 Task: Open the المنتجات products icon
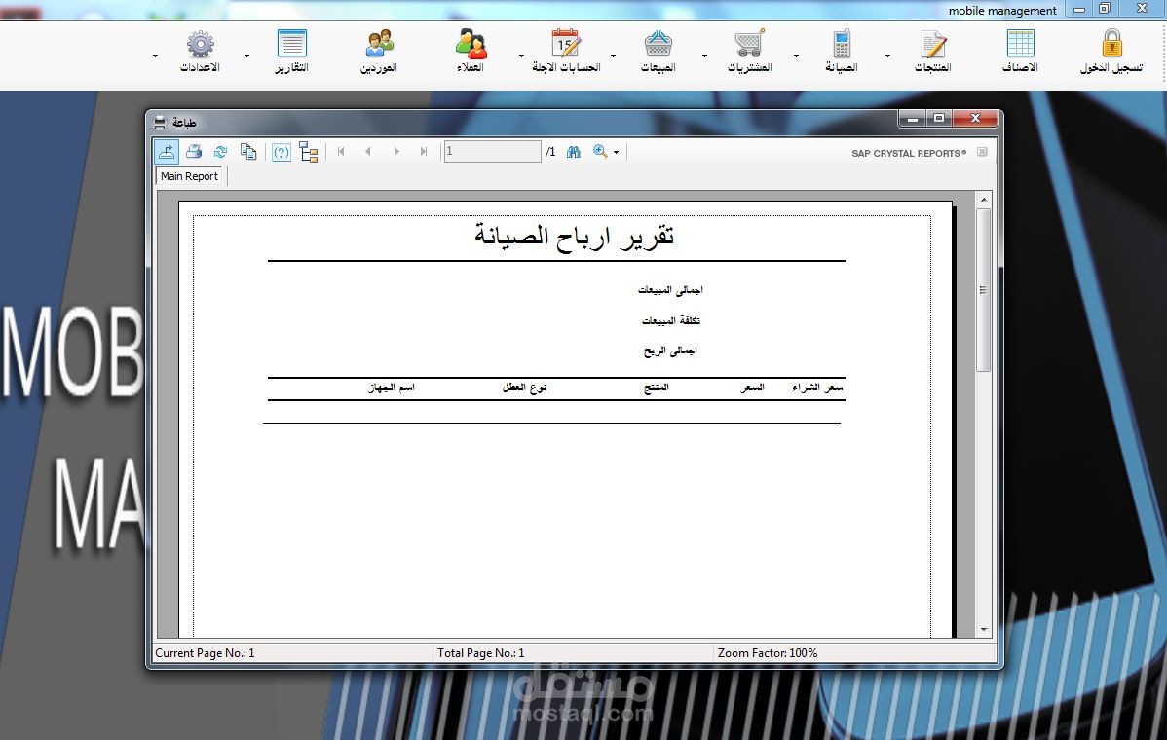[x=932, y=44]
